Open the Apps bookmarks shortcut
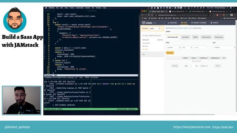The width and height of the screenshot is (237, 133). pyautogui.click(x=144, y=18)
